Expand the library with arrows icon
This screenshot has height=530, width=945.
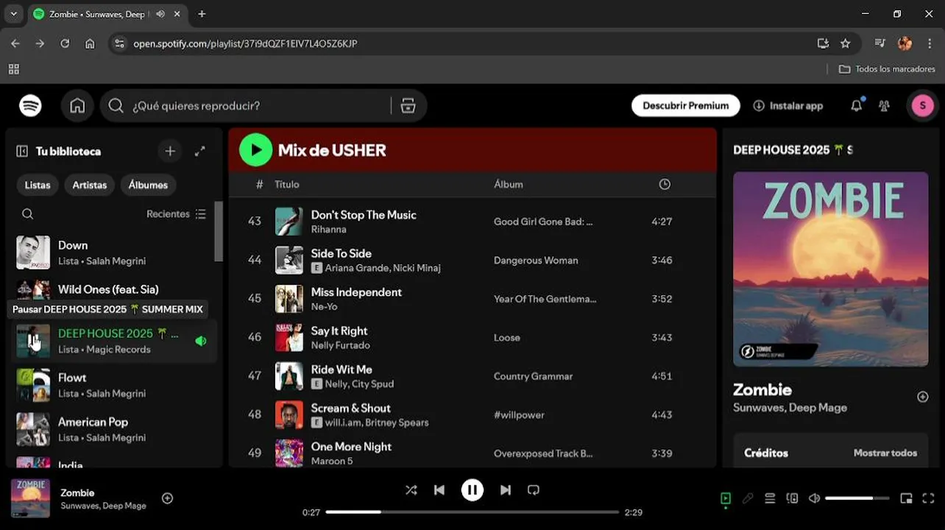pyautogui.click(x=199, y=151)
